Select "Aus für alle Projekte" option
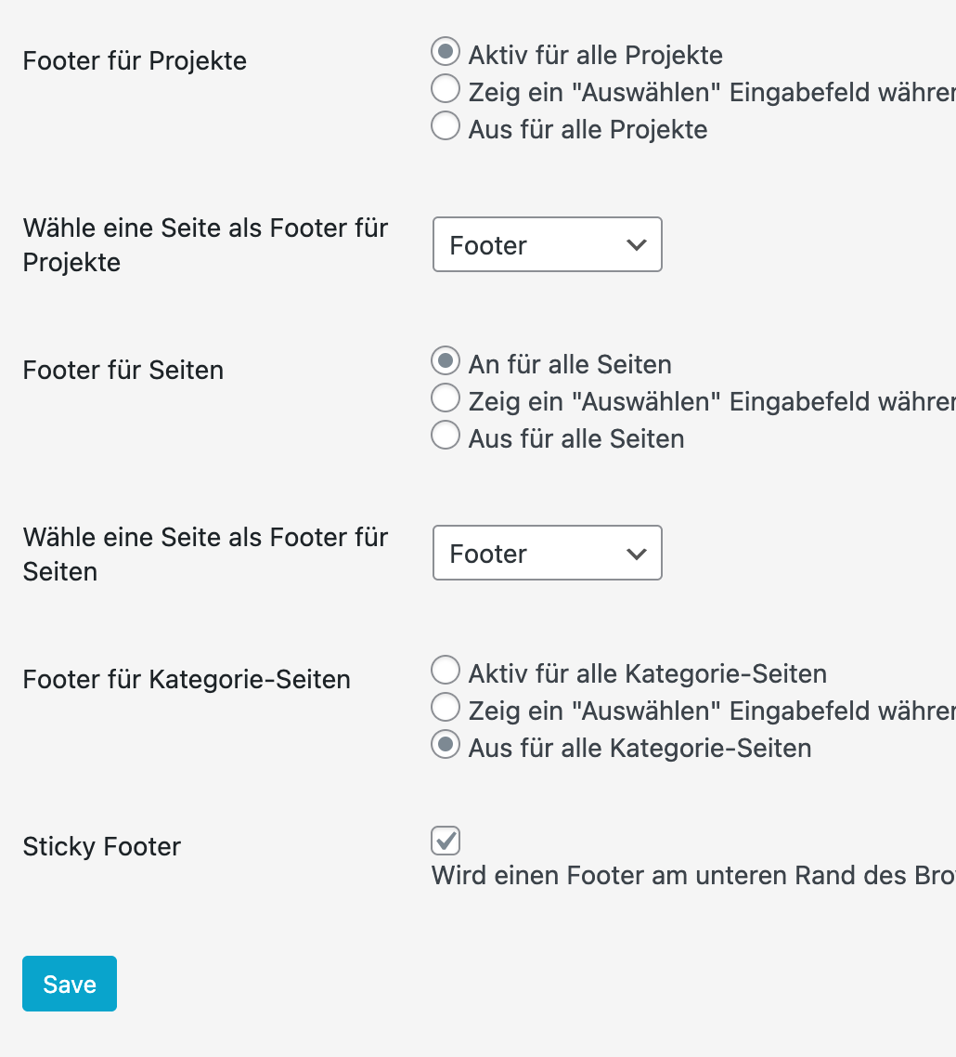Image resolution: width=956 pixels, height=1057 pixels. pyautogui.click(x=446, y=126)
